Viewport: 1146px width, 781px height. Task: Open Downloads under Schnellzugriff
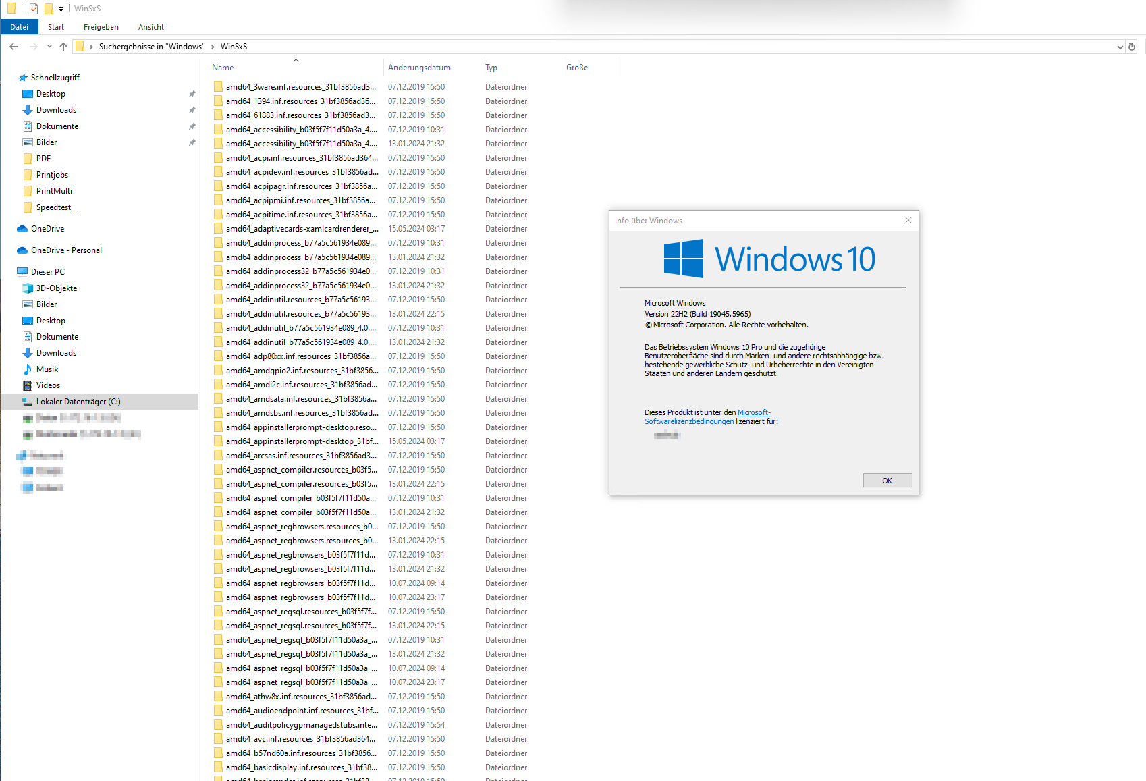tap(56, 110)
